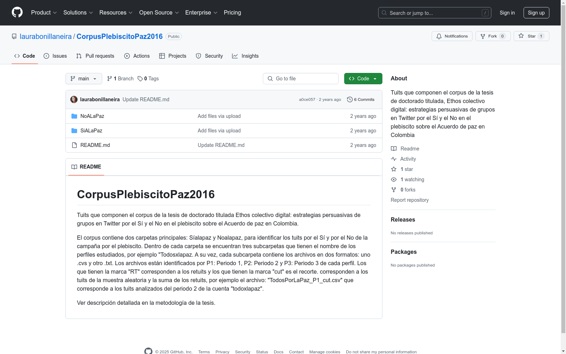The width and height of the screenshot is (566, 354).
Task: Expand the Solutions dropdown
Action: [78, 13]
